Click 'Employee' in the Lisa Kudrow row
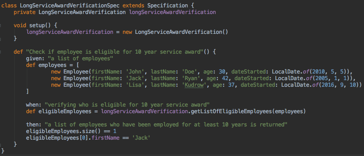The image size is (364, 156). click(76, 85)
